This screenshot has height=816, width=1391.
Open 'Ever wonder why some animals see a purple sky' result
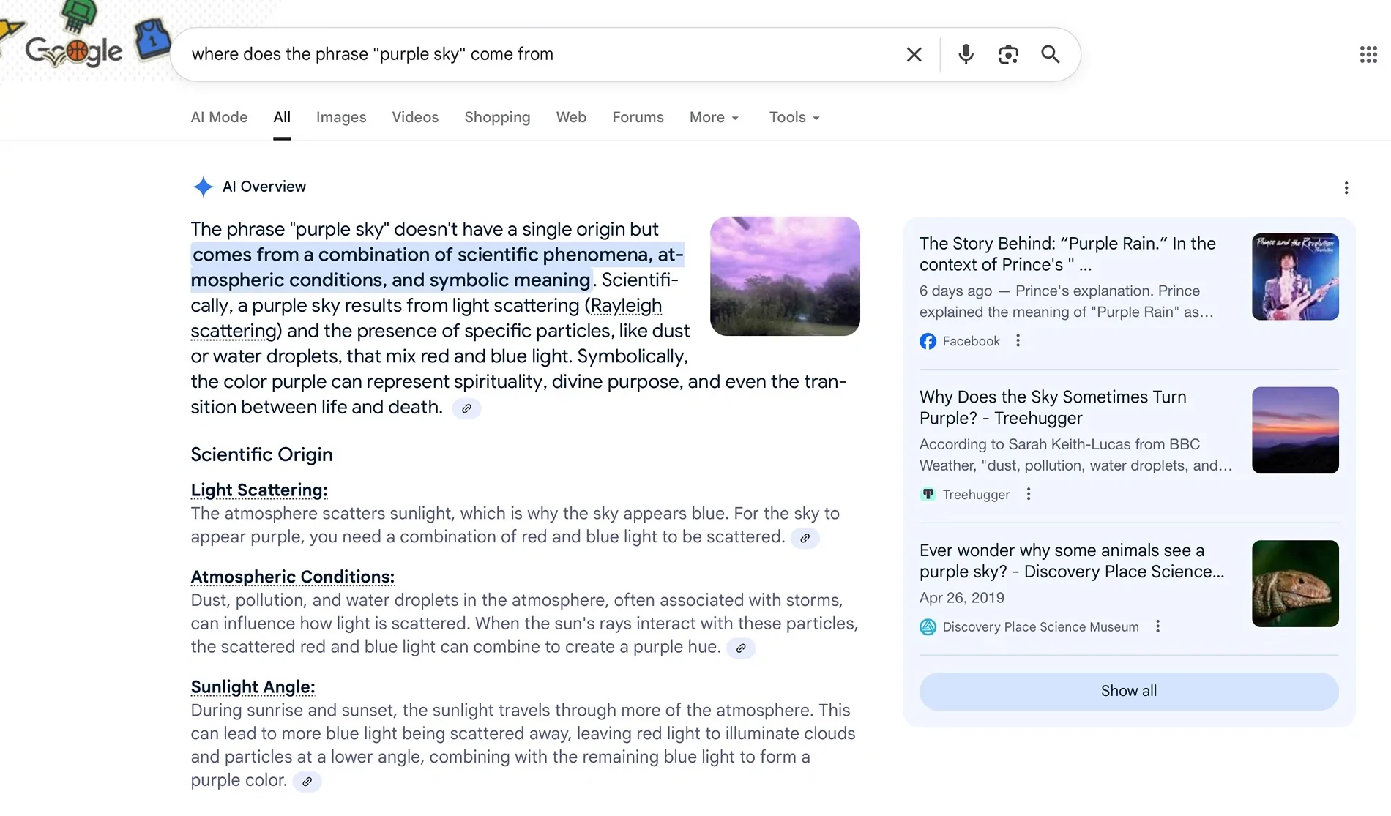click(1072, 561)
